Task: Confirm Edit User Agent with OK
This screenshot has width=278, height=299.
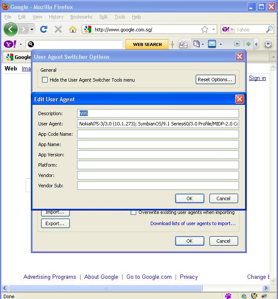Action: (190, 198)
